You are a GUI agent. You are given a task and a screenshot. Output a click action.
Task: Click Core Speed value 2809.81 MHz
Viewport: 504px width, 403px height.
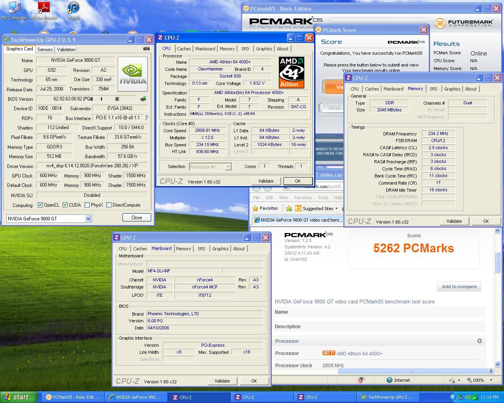[x=208, y=131]
